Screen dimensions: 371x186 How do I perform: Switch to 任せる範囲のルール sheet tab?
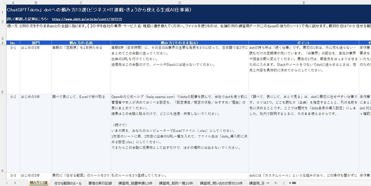(68, 183)
